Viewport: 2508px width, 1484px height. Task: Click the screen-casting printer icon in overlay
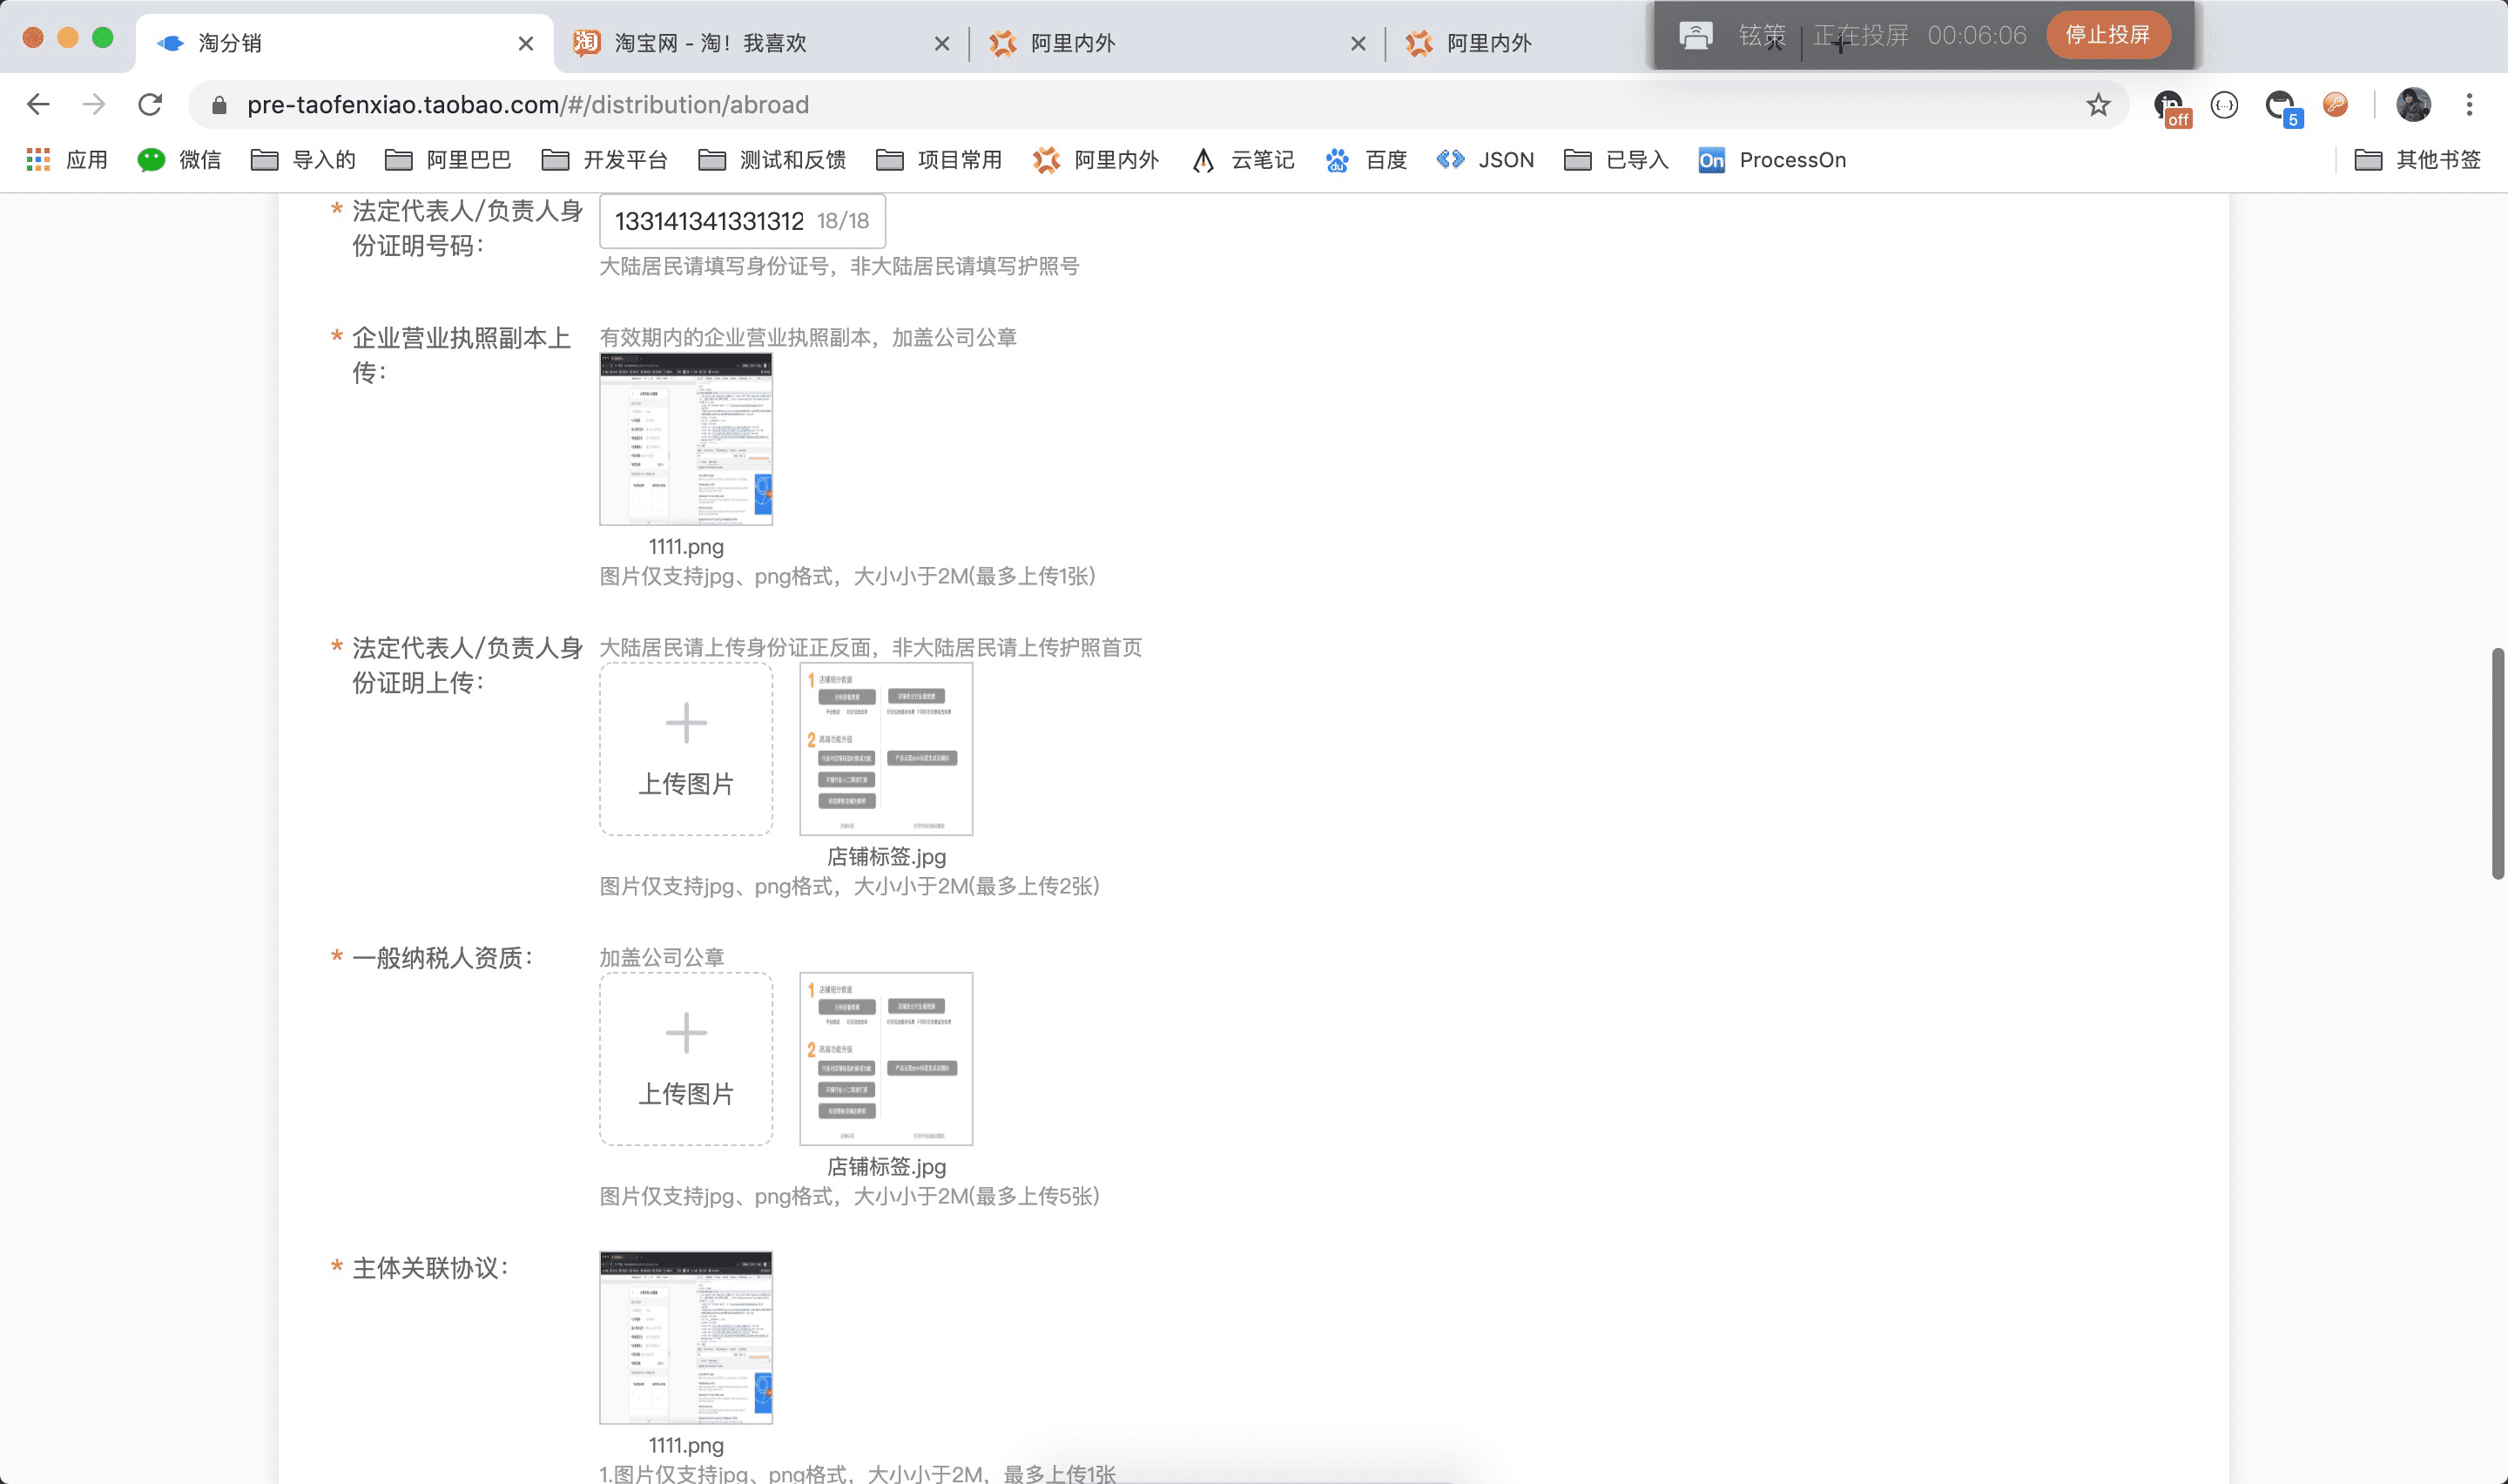point(1696,36)
